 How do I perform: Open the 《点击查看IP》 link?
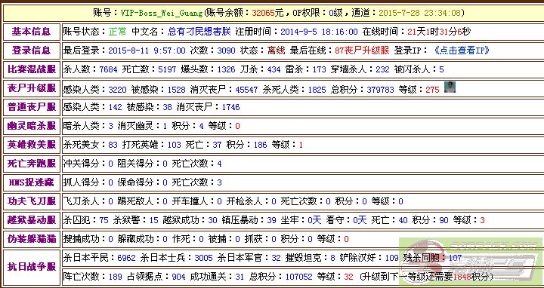pos(461,51)
